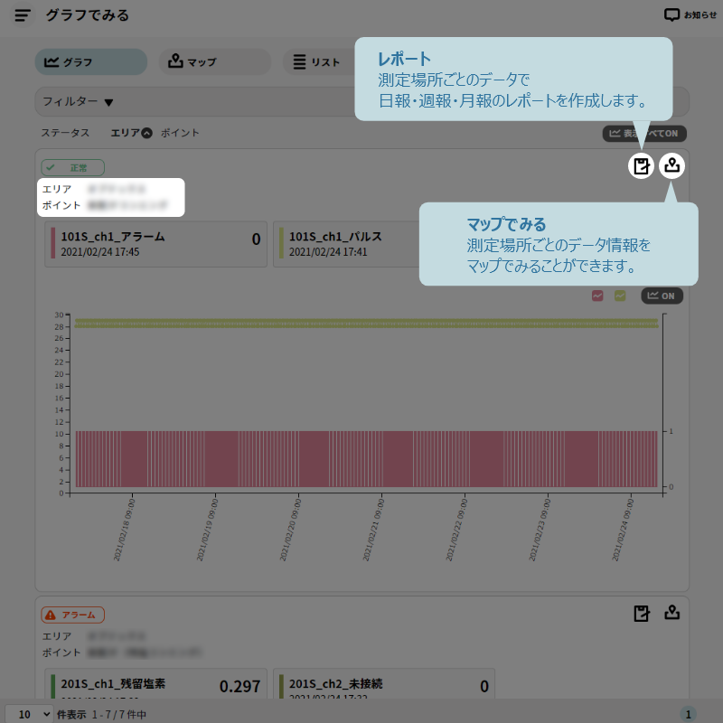Sort by ポイント
Screen dimensions: 723x723
pyautogui.click(x=180, y=133)
